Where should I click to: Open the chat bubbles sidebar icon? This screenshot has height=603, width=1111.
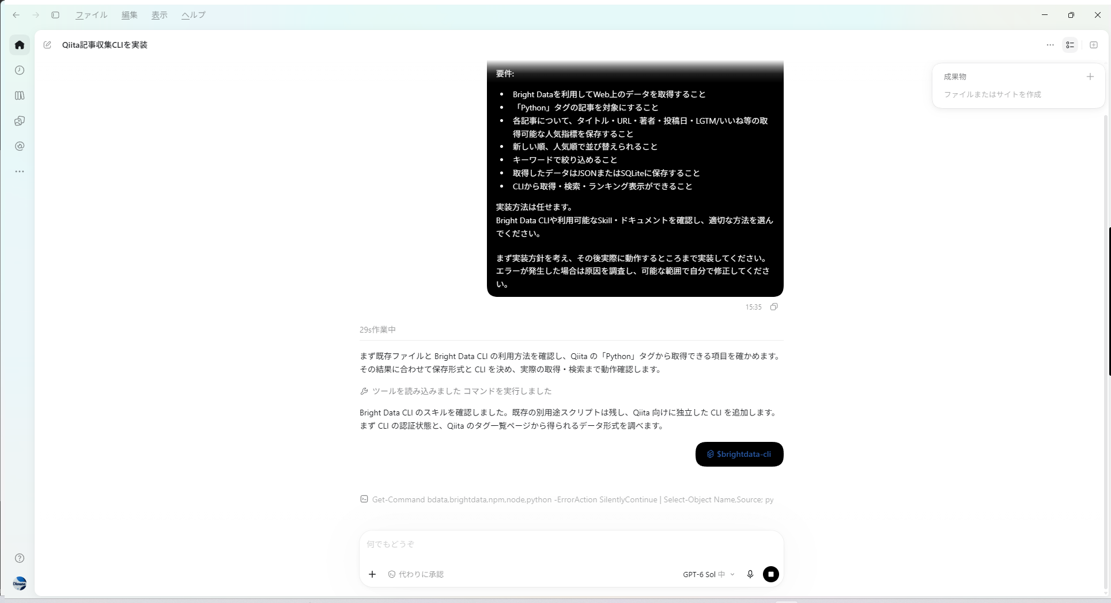(x=20, y=121)
